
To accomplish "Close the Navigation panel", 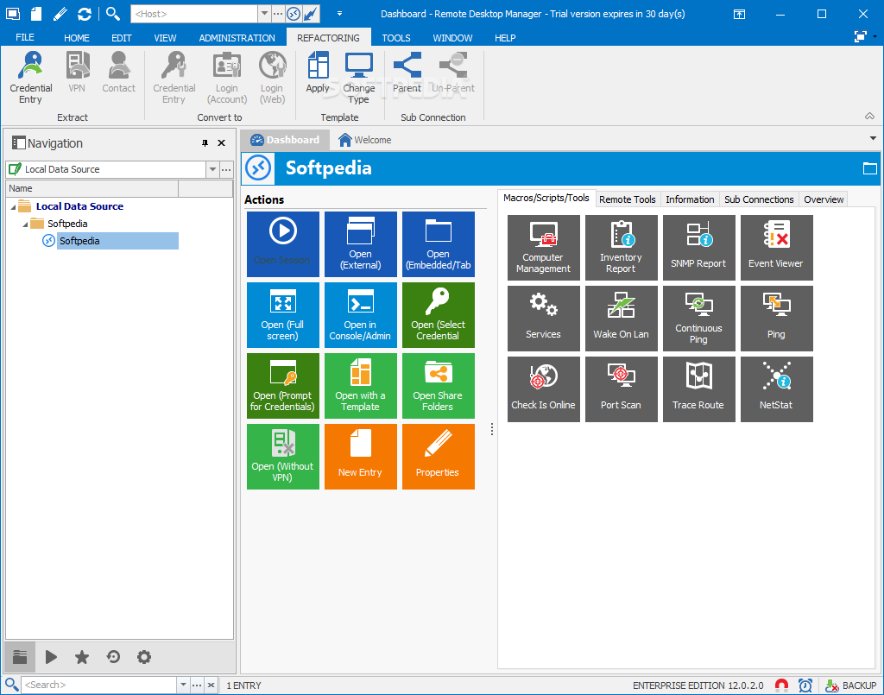I will pyautogui.click(x=222, y=143).
